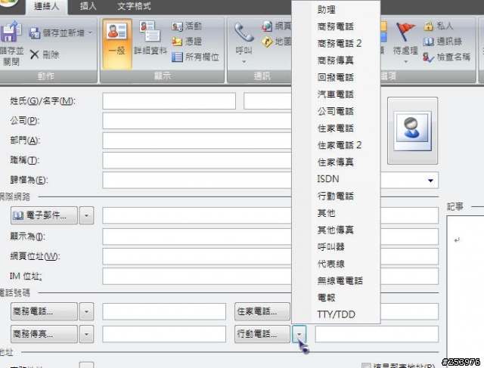Switch to the Insert ribbon tab
The height and width of the screenshot is (368, 484).
tap(88, 6)
